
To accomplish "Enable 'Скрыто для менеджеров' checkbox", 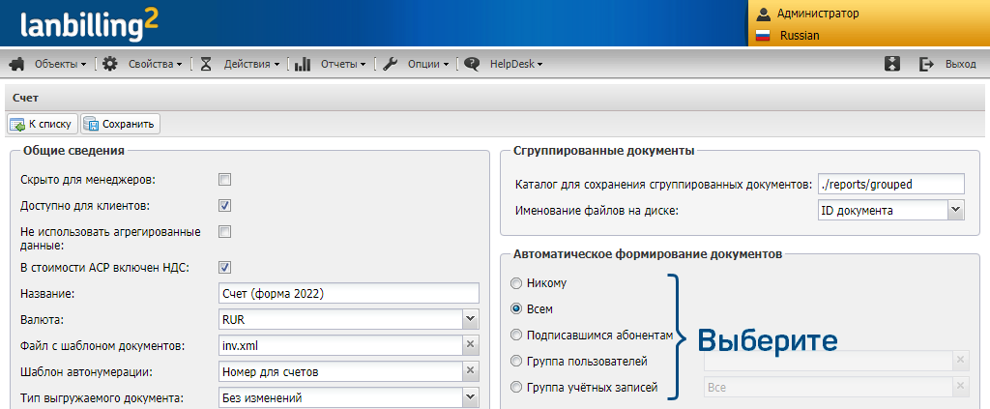I will pyautogui.click(x=224, y=179).
